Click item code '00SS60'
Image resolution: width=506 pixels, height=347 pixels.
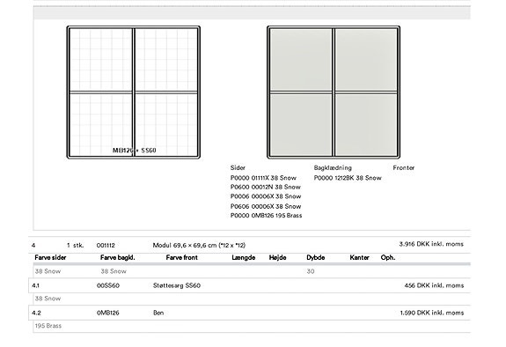coord(108,285)
